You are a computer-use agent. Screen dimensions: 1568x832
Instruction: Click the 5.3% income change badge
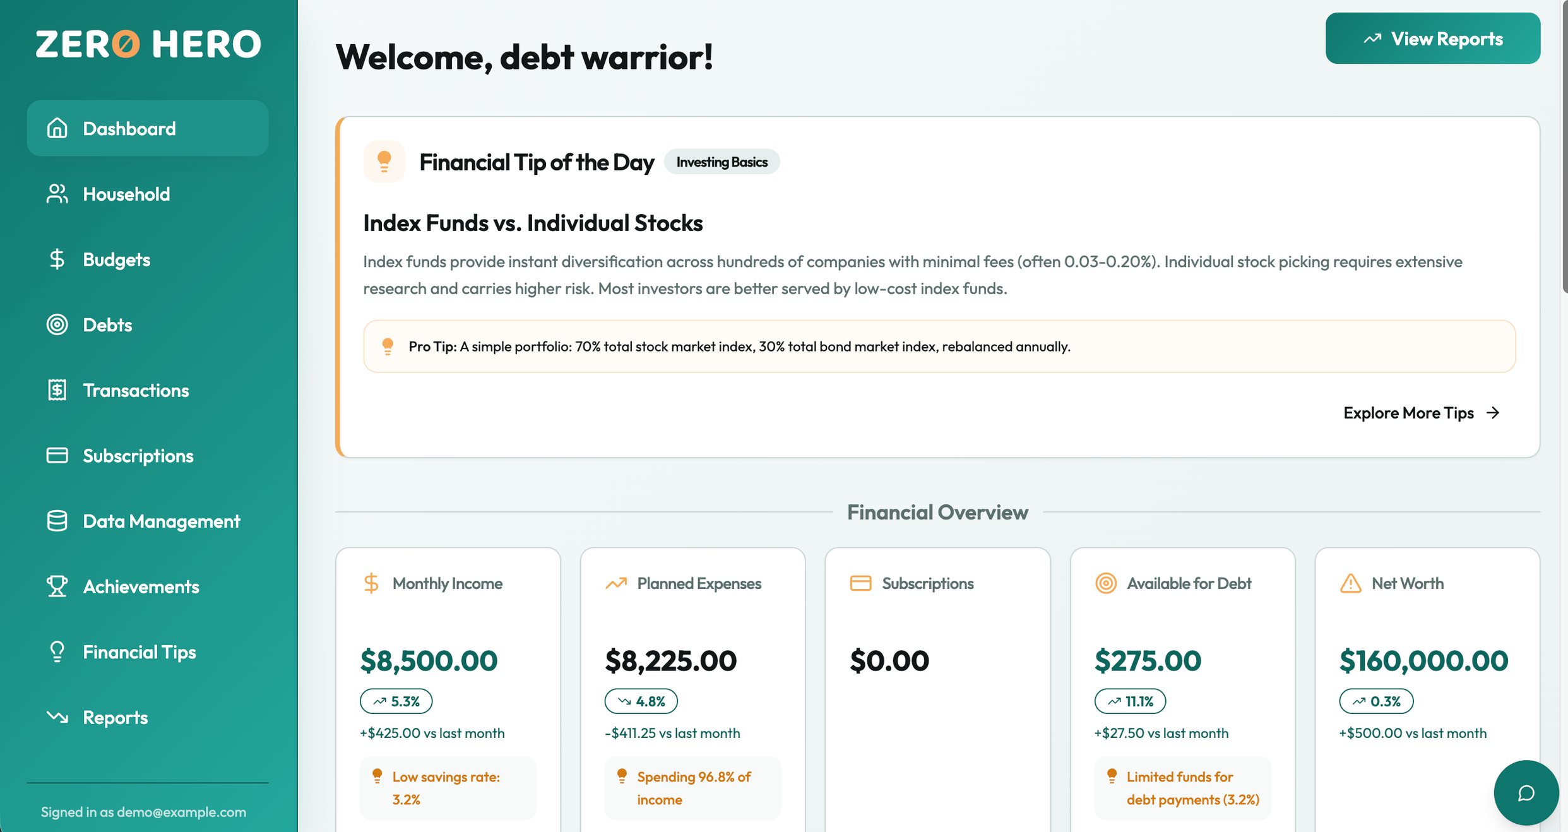coord(396,701)
